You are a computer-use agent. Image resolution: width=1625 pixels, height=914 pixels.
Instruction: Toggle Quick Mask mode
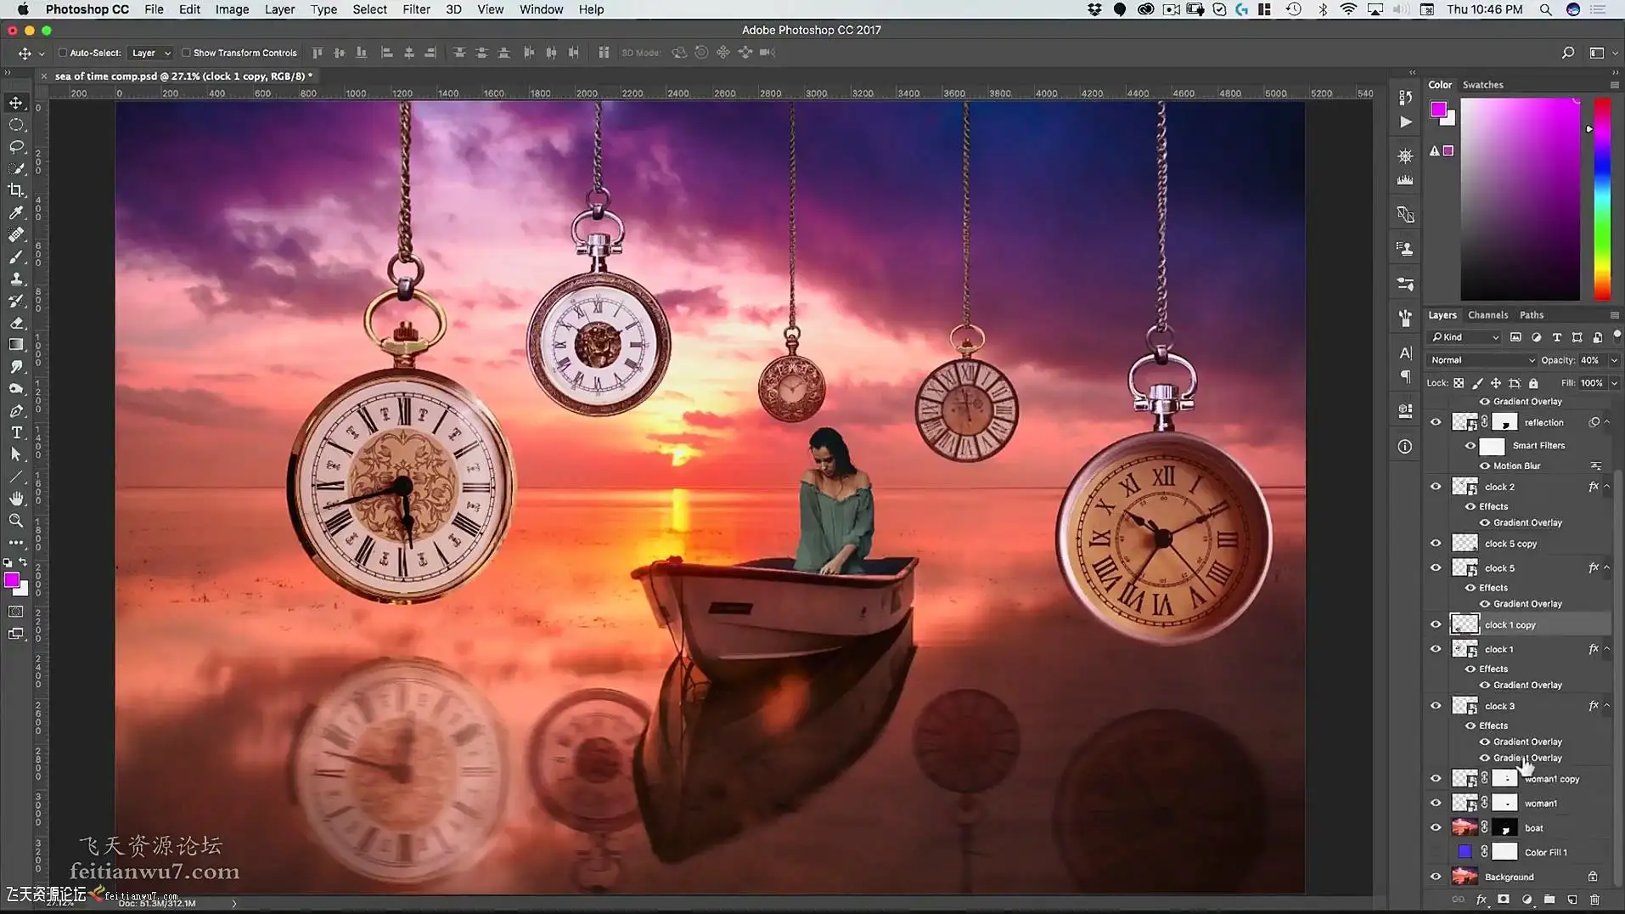[16, 612]
